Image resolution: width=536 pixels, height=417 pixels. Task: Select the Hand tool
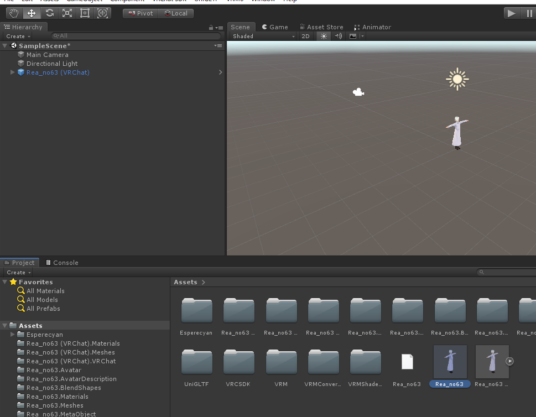point(14,13)
